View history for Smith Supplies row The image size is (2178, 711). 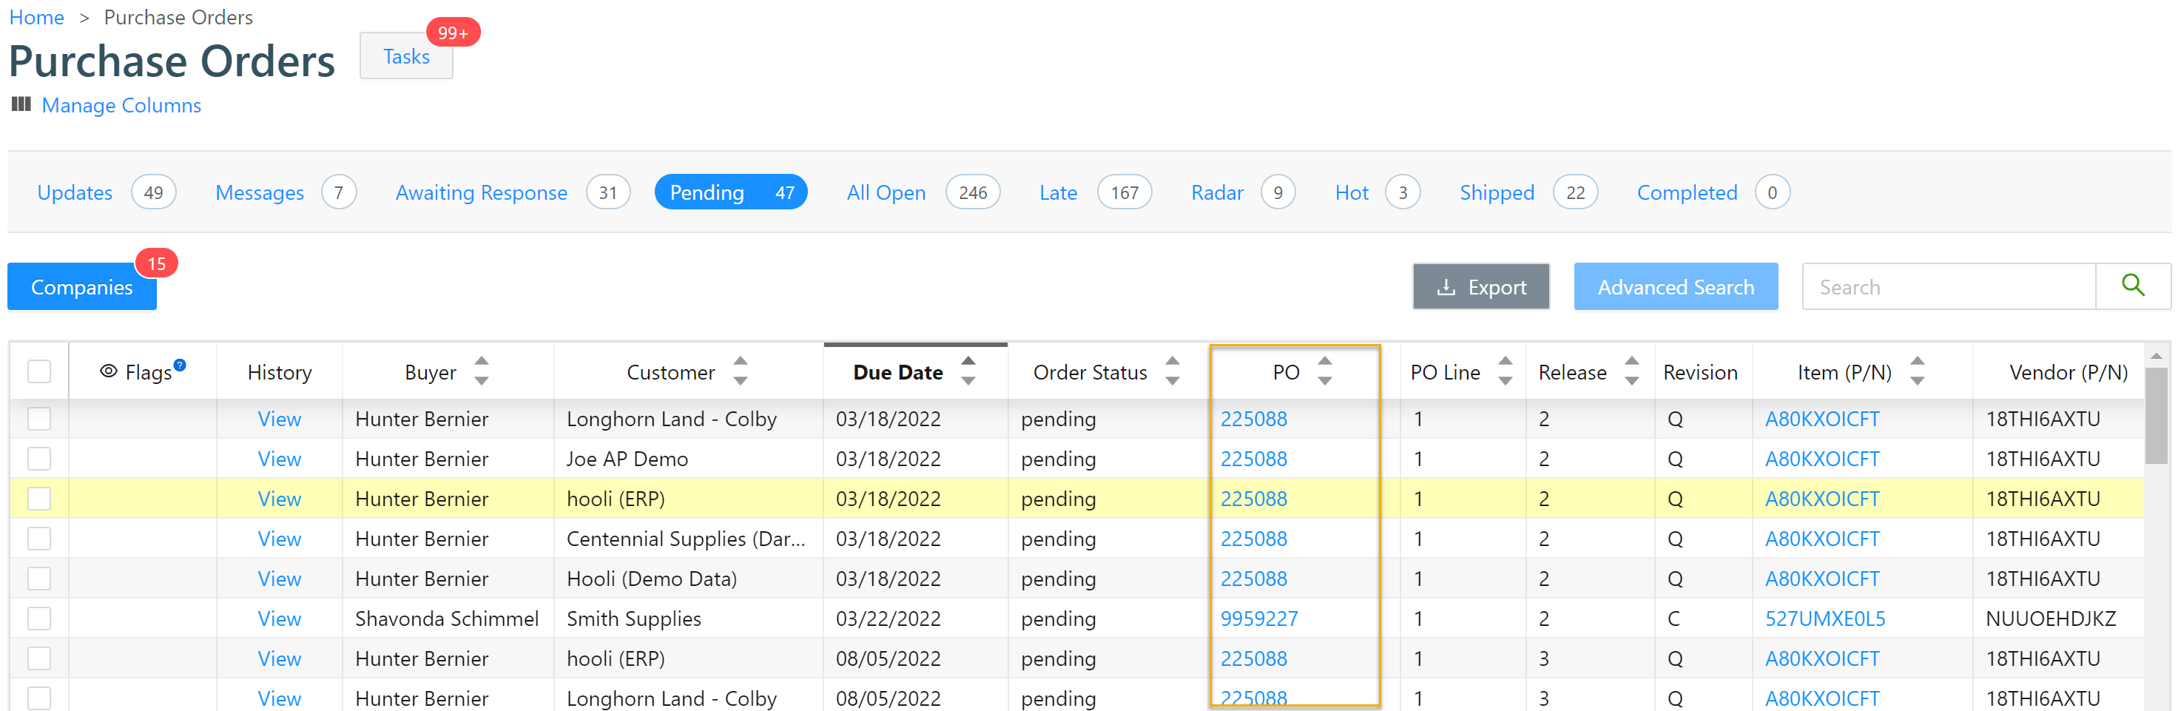tap(279, 618)
